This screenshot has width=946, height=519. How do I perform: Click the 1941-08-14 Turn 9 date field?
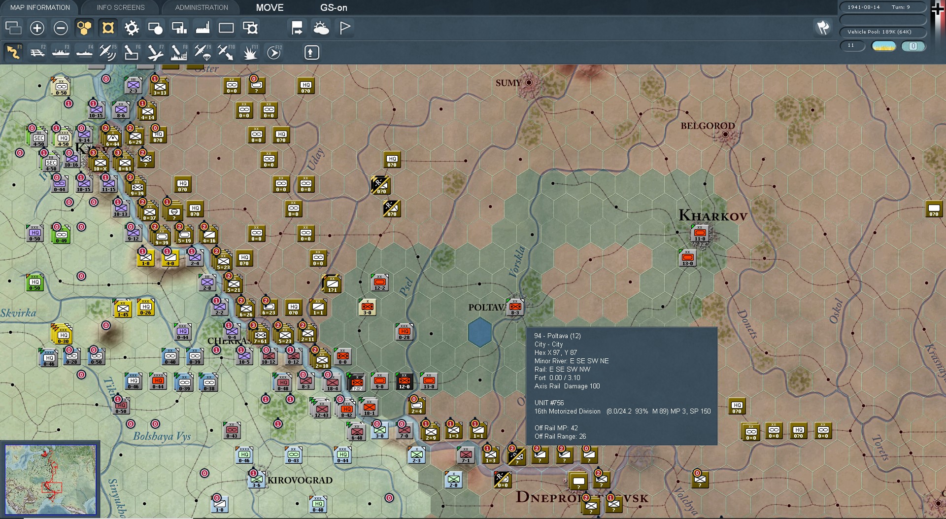point(883,7)
